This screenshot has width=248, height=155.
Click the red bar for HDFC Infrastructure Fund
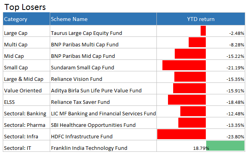click(182, 134)
